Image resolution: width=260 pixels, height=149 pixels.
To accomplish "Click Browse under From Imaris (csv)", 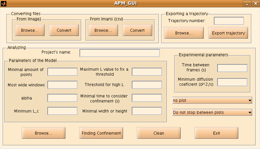I will [x=103, y=30].
